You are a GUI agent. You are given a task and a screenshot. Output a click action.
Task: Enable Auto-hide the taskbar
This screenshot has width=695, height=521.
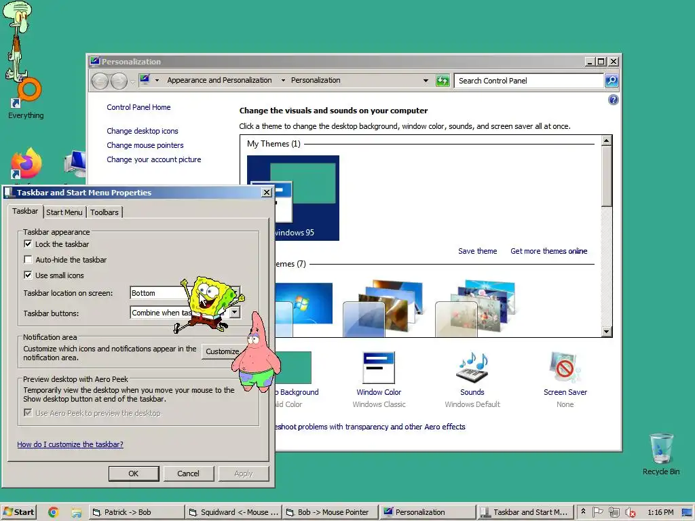point(28,260)
